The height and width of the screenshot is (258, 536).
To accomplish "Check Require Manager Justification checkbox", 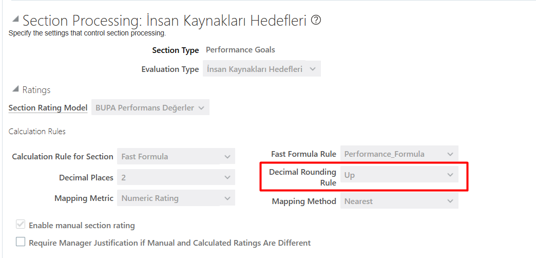I will 21,242.
